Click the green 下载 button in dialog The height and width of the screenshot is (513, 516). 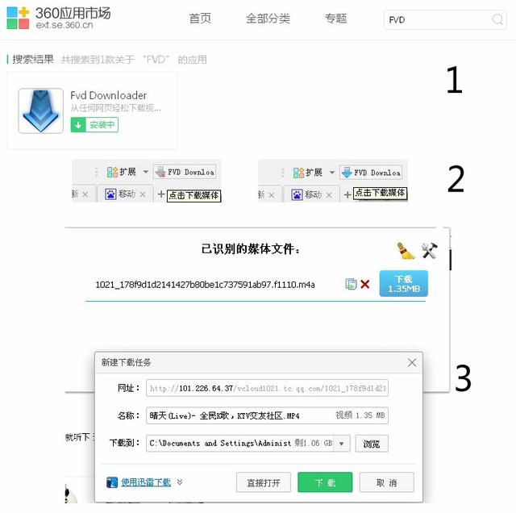tap(325, 482)
